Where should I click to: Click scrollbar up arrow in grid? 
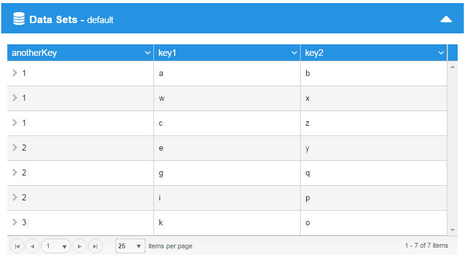pyautogui.click(x=452, y=67)
